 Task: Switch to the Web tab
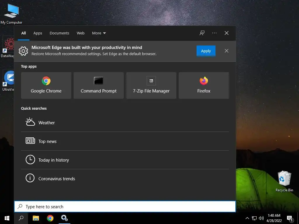81,33
